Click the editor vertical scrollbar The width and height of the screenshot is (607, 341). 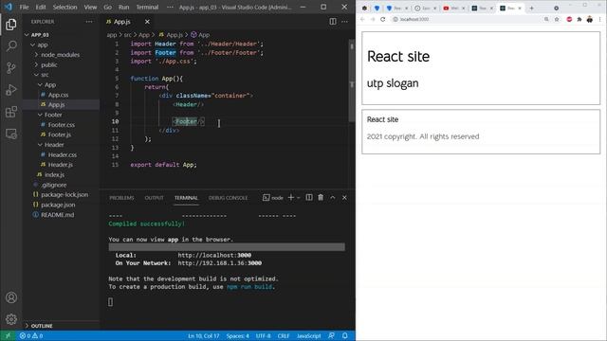point(352,81)
